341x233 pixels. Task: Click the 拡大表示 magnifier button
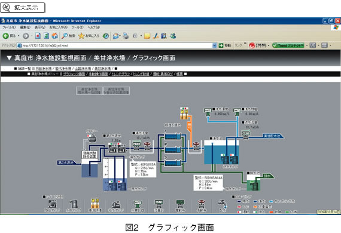[x=23, y=8]
